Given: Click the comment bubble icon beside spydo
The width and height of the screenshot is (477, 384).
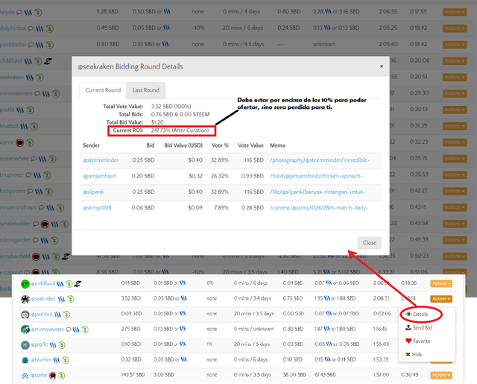Looking at the screenshot, I should pos(19,12).
